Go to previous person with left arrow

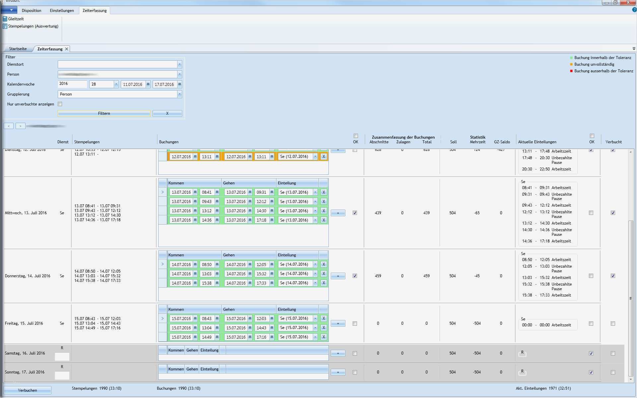tap(9, 126)
